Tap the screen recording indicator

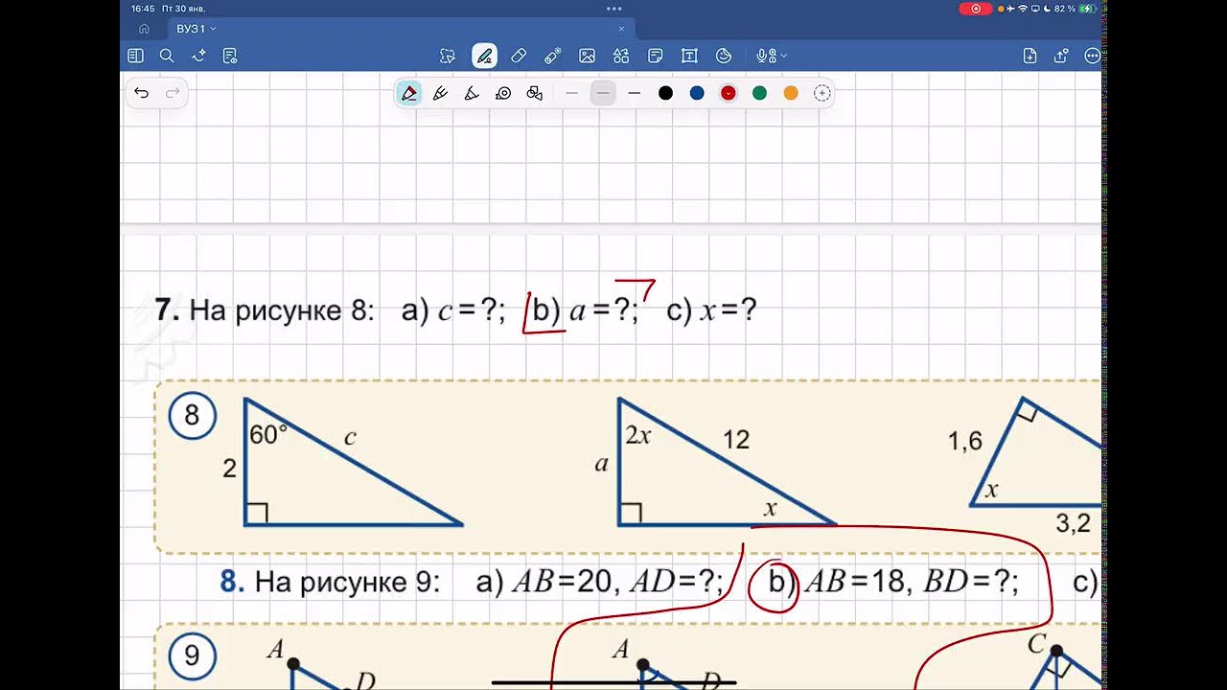coord(976,8)
